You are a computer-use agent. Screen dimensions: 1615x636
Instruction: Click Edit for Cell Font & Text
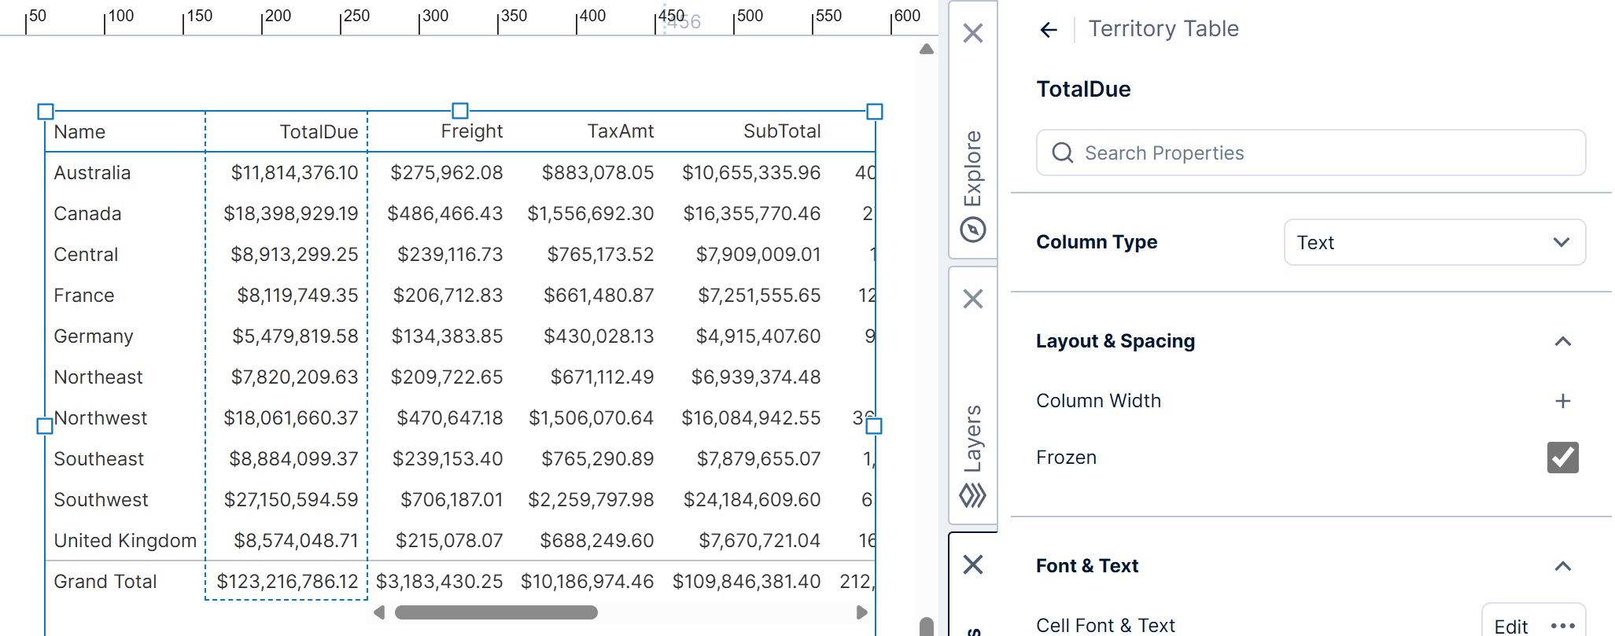(x=1510, y=626)
